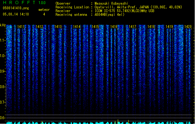Select the name Masayuki Kobayashi
This screenshot has width=195, height=124.
tap(111, 3)
